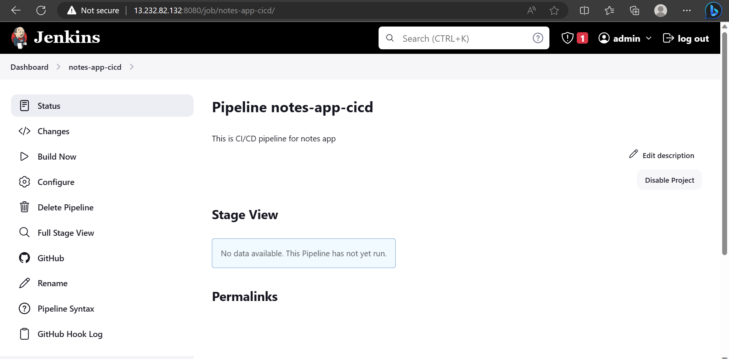Open the Pipeline Syntax helper

66,309
